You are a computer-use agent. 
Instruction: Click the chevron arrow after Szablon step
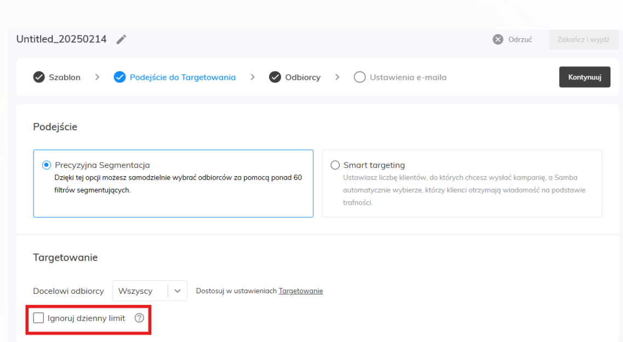click(98, 77)
